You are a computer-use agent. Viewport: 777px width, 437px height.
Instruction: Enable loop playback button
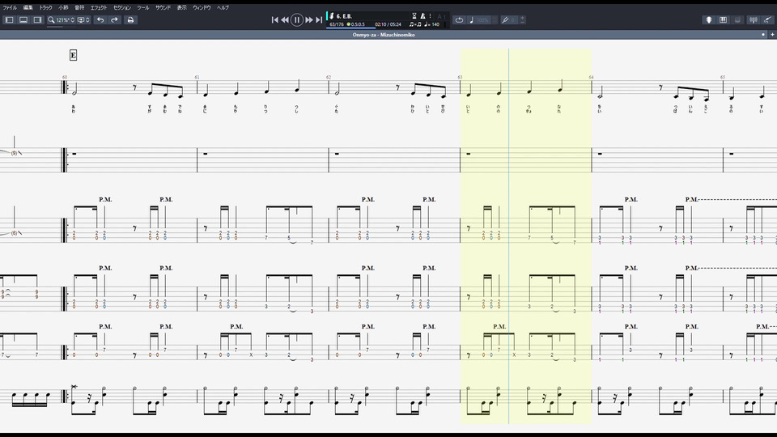[x=460, y=19]
